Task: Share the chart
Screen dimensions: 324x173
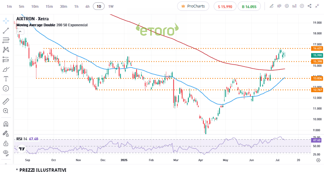Action: point(310,6)
